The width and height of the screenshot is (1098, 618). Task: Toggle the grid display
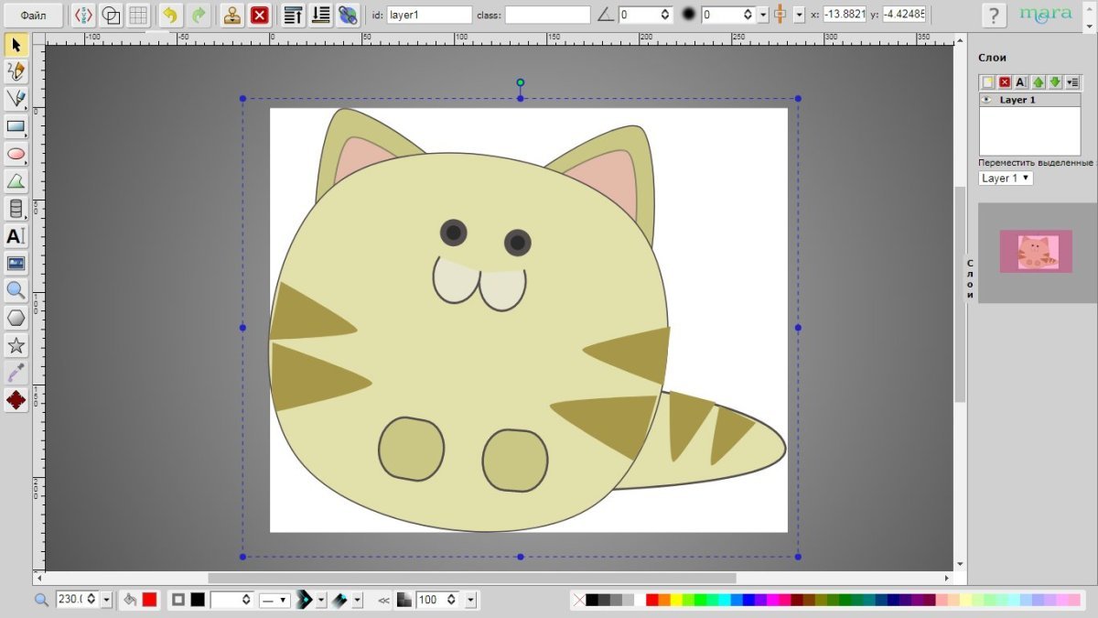(138, 15)
